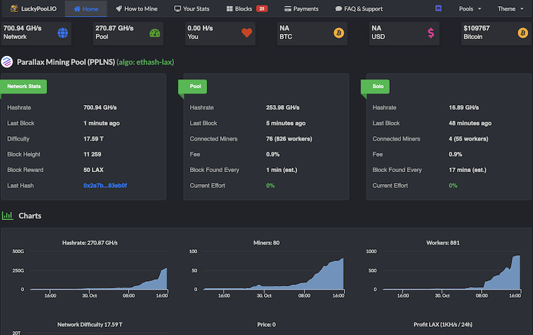Click the rocket icon beside How to Mine
The width and height of the screenshot is (533, 335).
[x=119, y=9]
